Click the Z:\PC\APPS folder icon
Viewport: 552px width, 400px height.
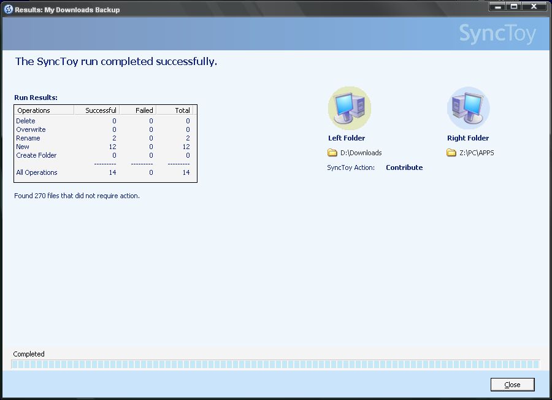pyautogui.click(x=451, y=153)
